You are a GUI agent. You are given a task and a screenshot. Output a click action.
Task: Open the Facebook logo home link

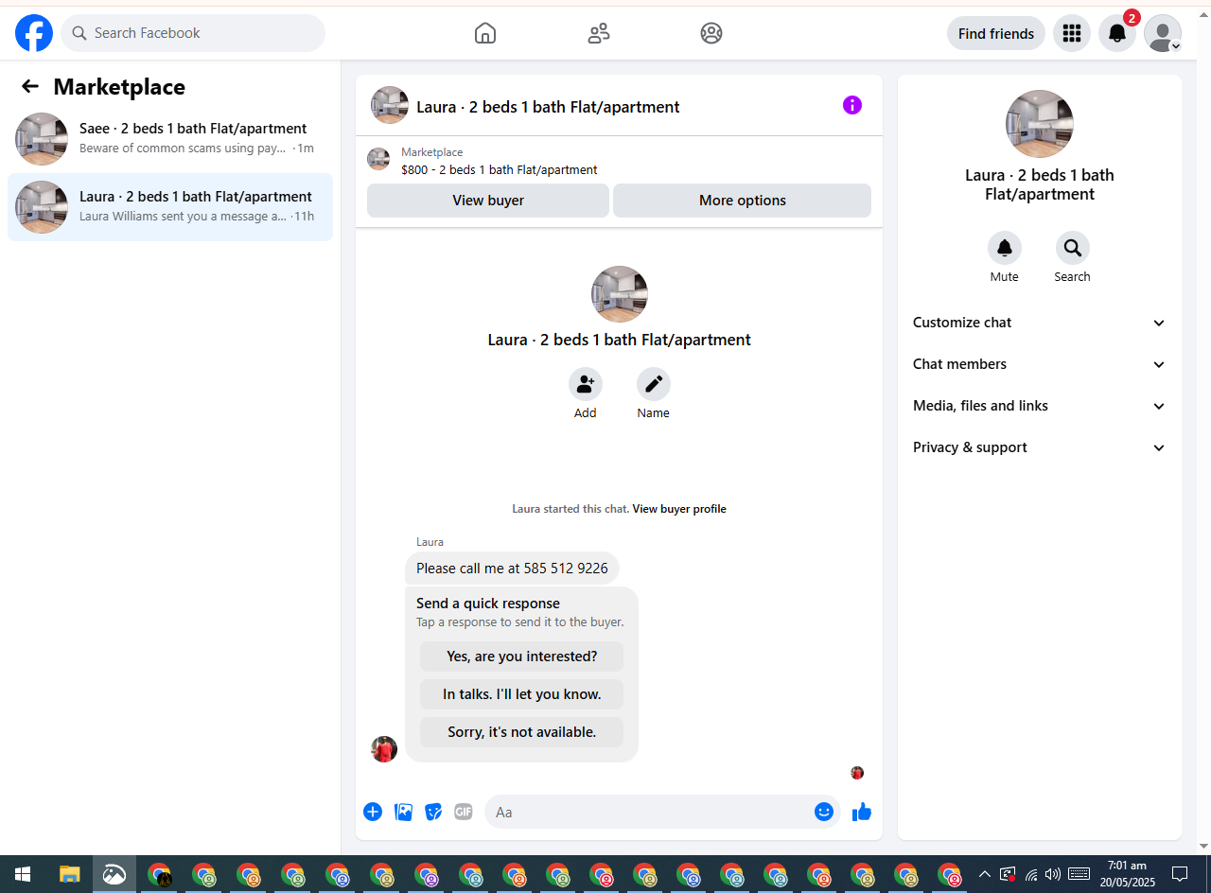click(34, 33)
